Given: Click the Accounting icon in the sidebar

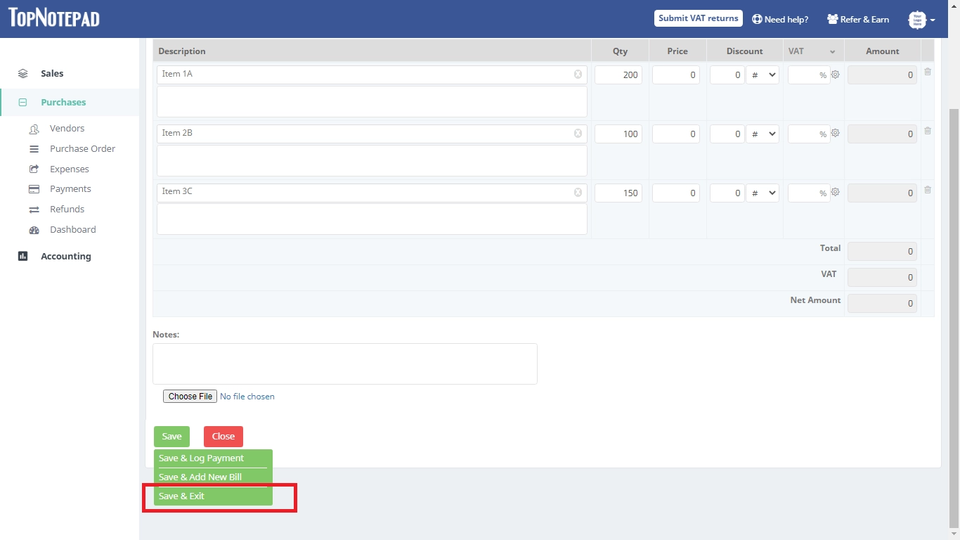Looking at the screenshot, I should click(24, 255).
